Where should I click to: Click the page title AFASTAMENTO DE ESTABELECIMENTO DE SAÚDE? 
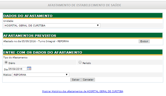click(x=84, y=5)
